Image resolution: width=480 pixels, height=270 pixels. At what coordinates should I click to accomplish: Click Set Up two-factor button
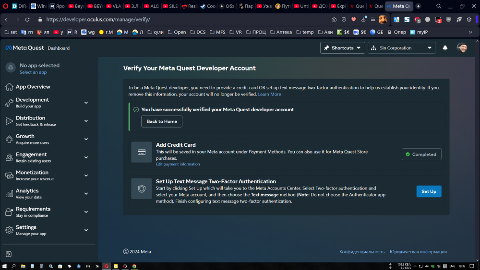tap(429, 191)
